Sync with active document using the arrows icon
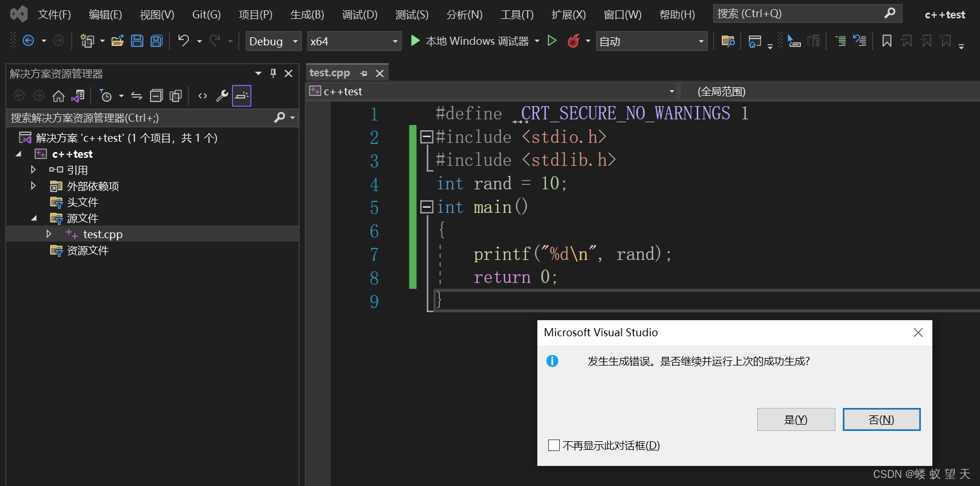Viewport: 980px width, 486px height. tap(137, 96)
